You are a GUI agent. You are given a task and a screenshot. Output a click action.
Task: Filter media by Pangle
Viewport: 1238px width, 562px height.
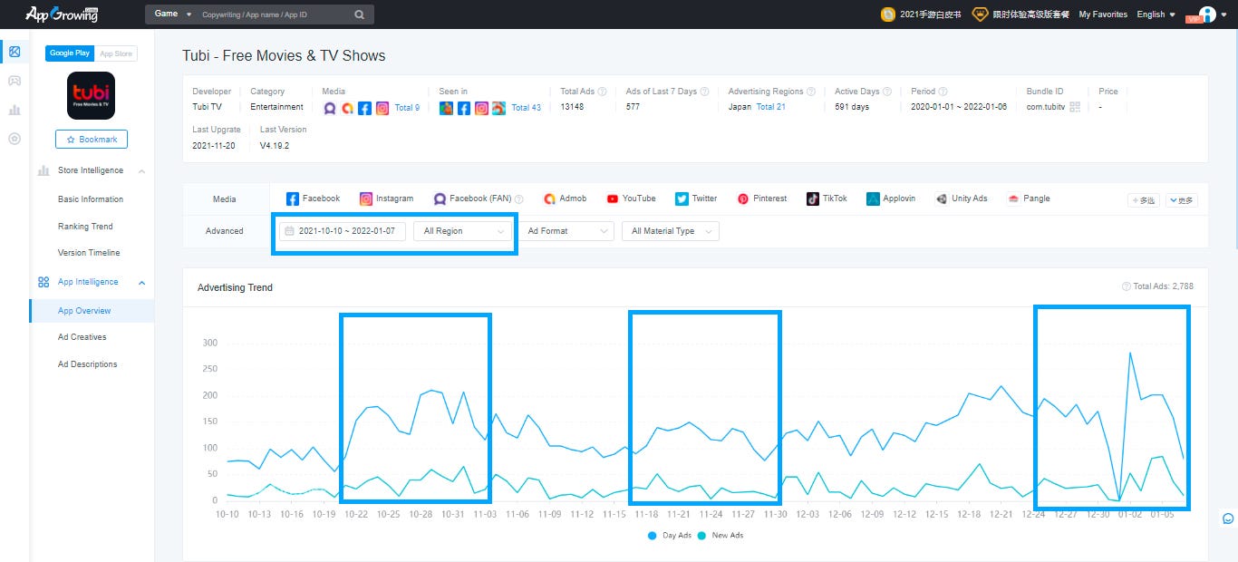click(1029, 199)
